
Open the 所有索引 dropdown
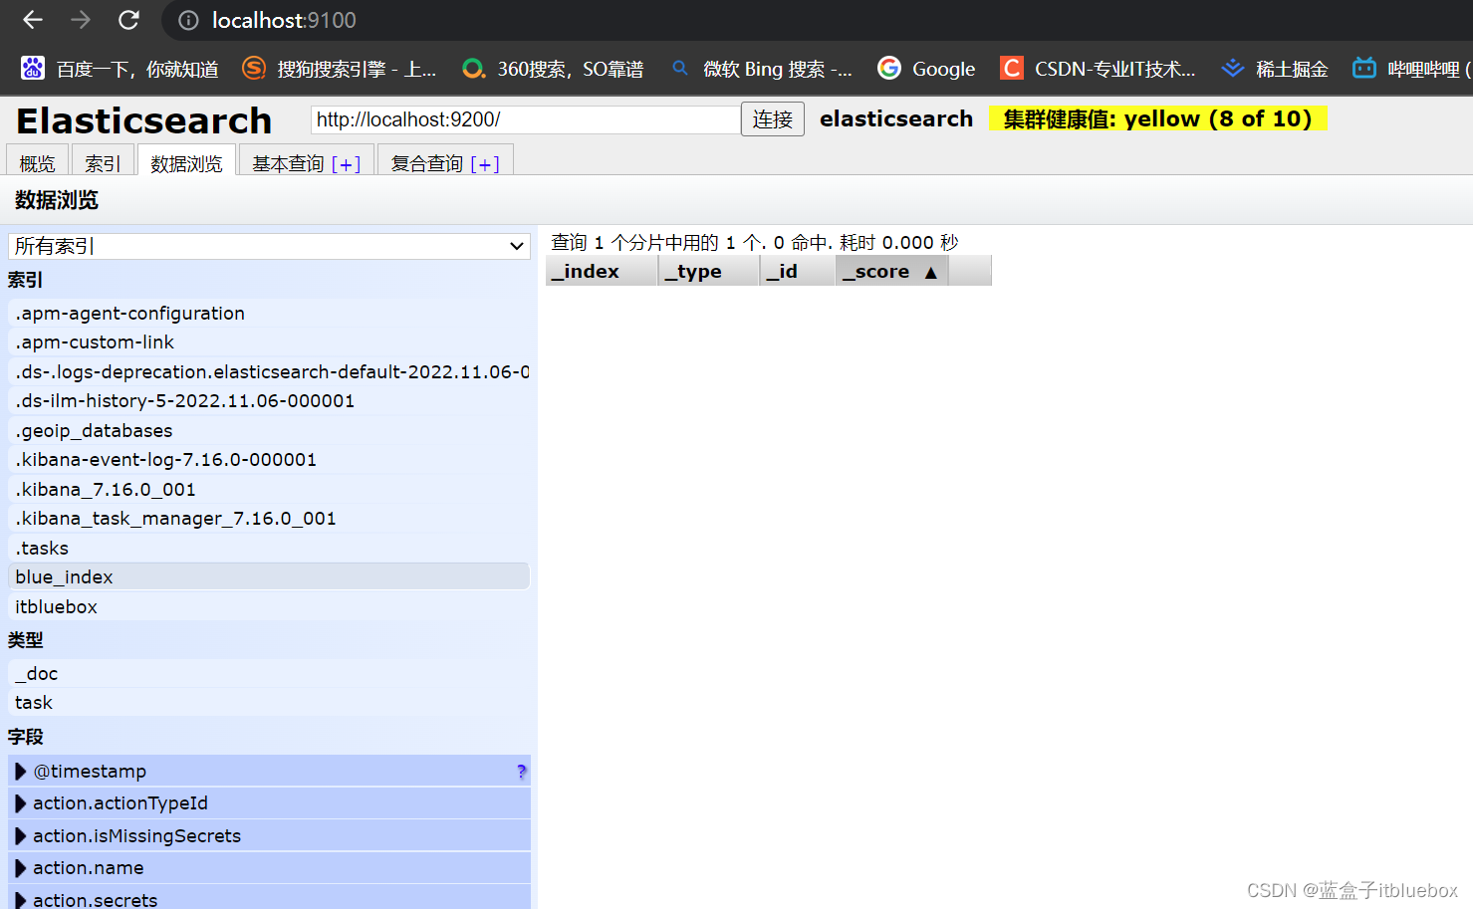(x=269, y=246)
